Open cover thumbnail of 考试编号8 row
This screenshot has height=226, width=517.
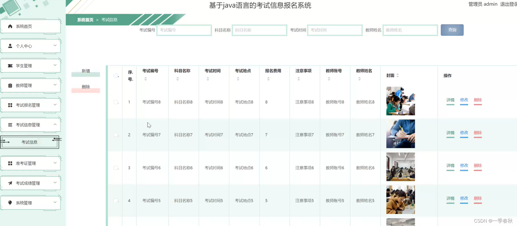click(x=400, y=101)
